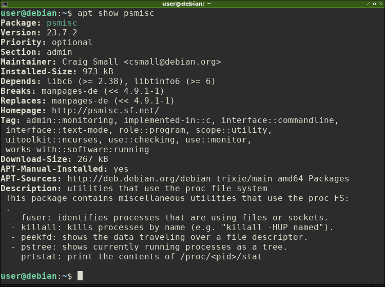Screen dimensions: 385x287
Task: Click the 'Description:' field label
Action: pos(31,189)
